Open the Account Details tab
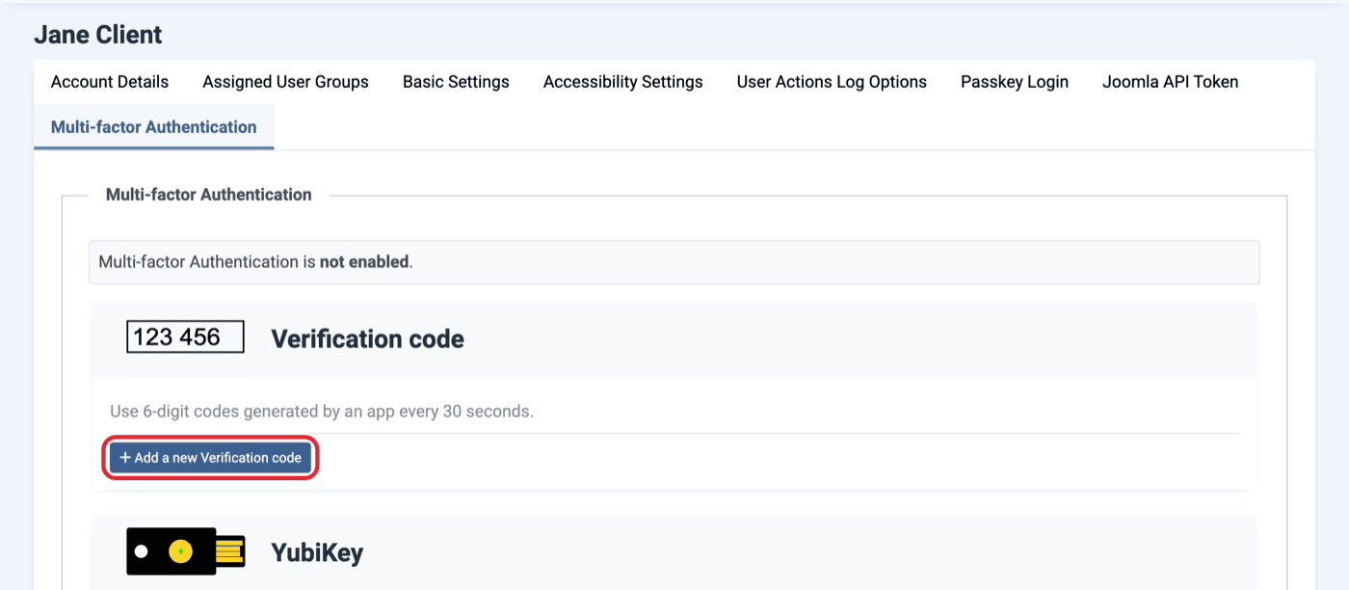The width and height of the screenshot is (1349, 590). pos(110,82)
